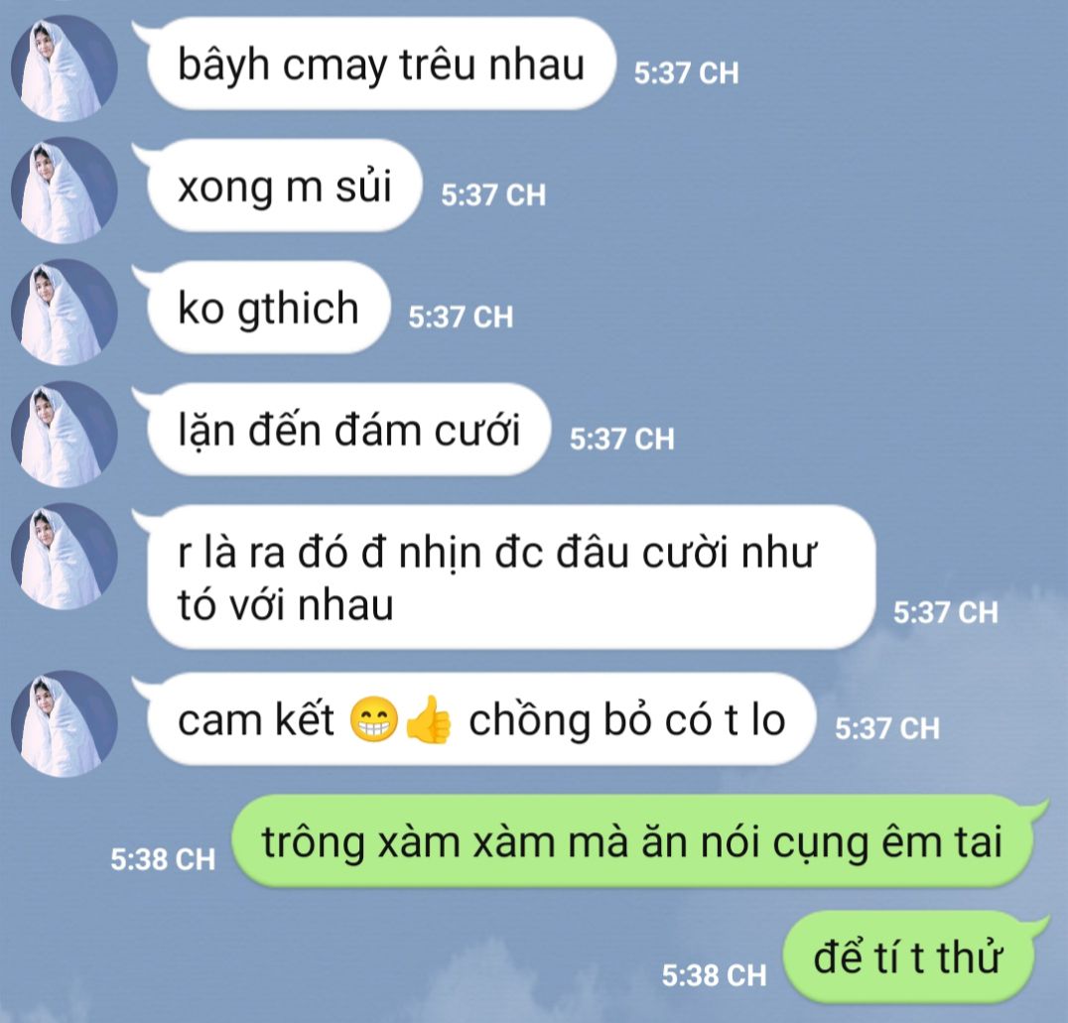
Task: Select green bubble 'trông xàm xàm mà ăn nói'
Action: [x=639, y=841]
